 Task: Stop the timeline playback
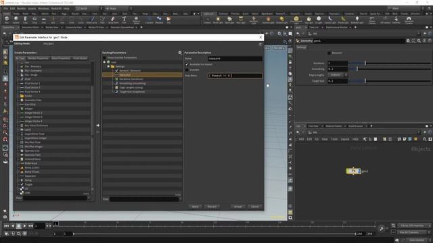(x=19, y=225)
